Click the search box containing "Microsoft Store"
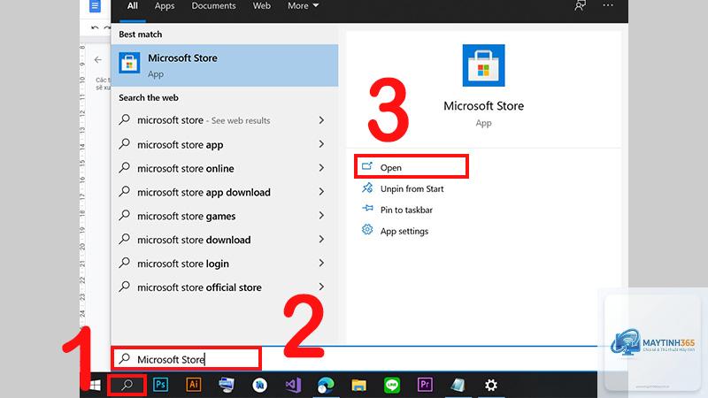708x398 pixels. [186, 359]
